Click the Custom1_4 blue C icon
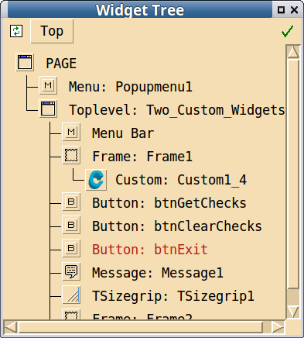 [96, 180]
